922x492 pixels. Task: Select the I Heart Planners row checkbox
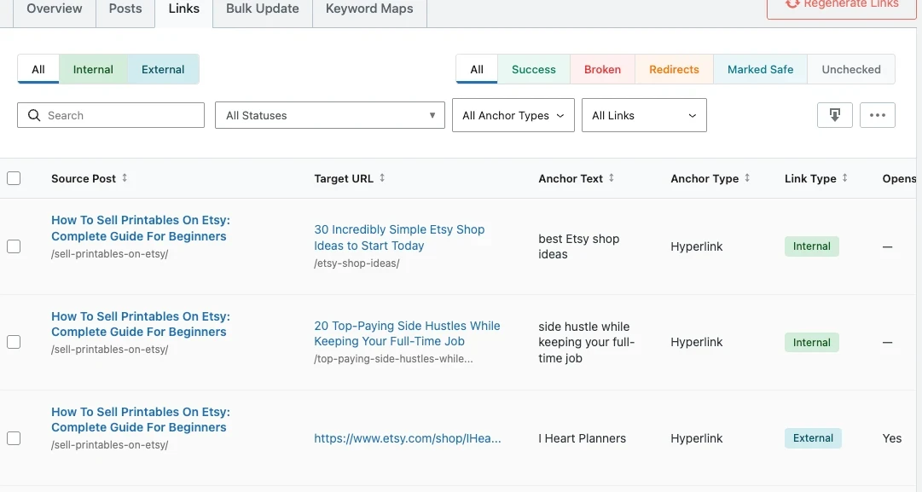[x=14, y=438]
